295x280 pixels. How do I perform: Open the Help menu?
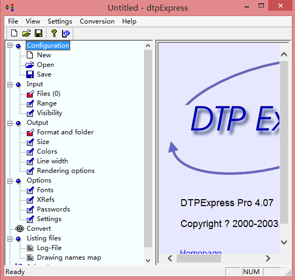pyautogui.click(x=129, y=21)
